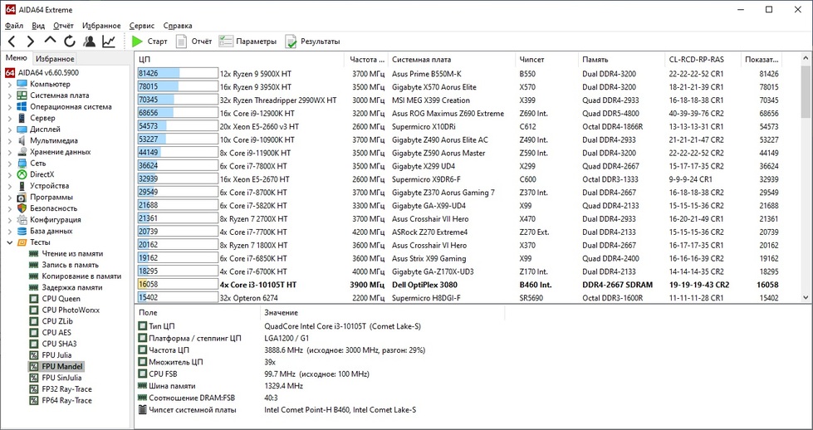
Task: Expand the Компьютер tree node
Action: coord(9,85)
